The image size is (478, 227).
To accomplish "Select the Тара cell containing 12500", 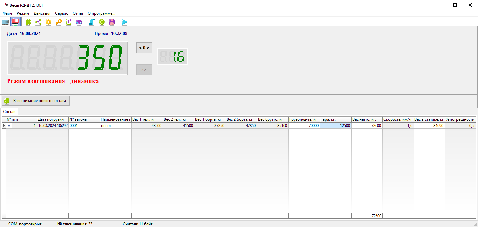I will tap(336, 126).
